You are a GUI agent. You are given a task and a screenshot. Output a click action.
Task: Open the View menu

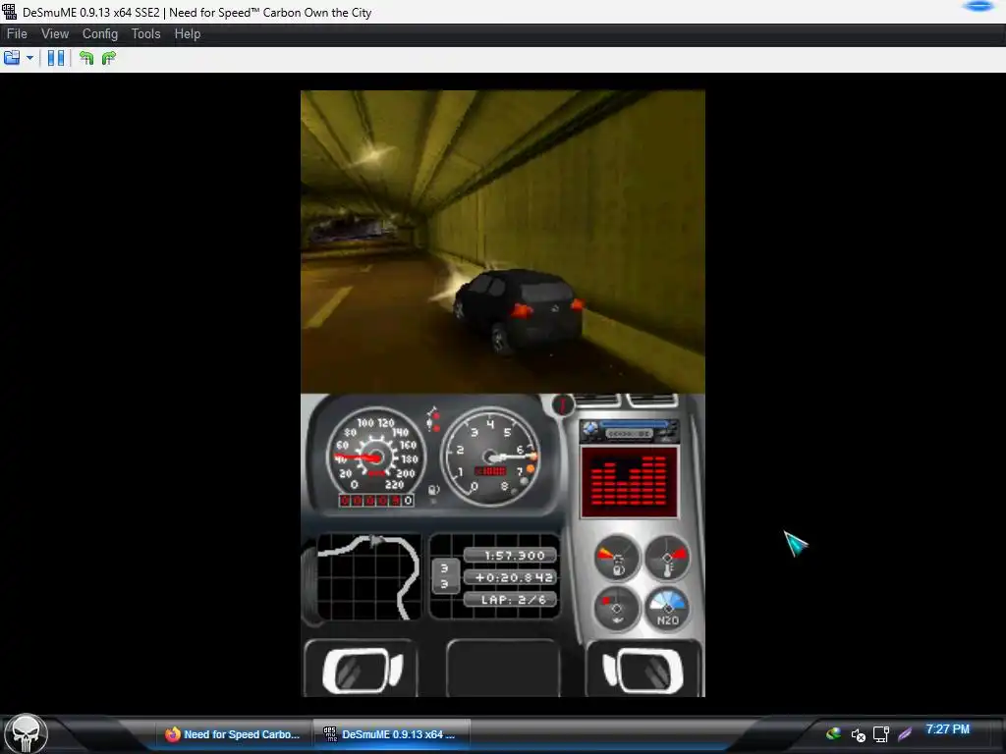click(55, 34)
